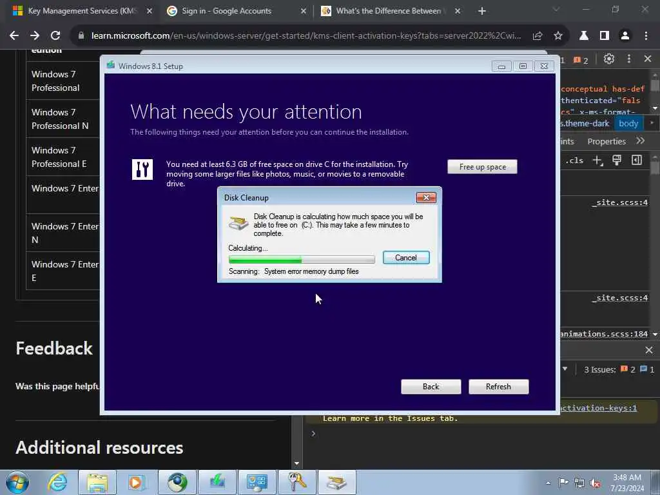This screenshot has height=495, width=660.
Task: Click the muted volume tray icon
Action: tap(595, 483)
